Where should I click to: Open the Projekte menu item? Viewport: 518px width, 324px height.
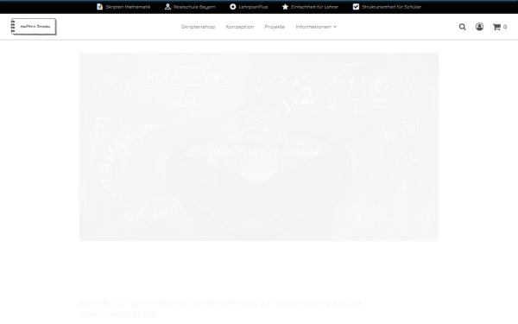(275, 27)
